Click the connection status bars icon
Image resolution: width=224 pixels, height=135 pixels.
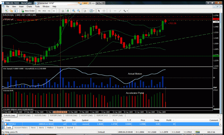198,132
